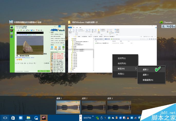
Task: Open the Windows Store taskbar icon
Action: click(13, 118)
